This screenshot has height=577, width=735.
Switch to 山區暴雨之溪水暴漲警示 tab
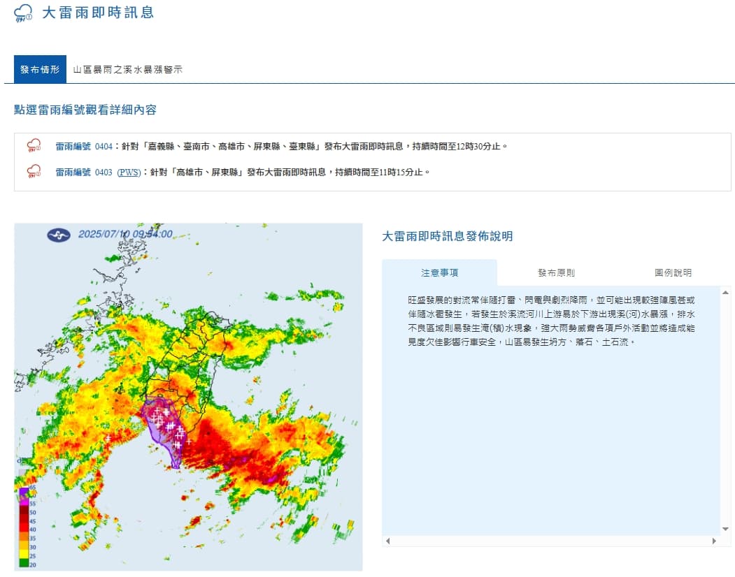point(127,69)
